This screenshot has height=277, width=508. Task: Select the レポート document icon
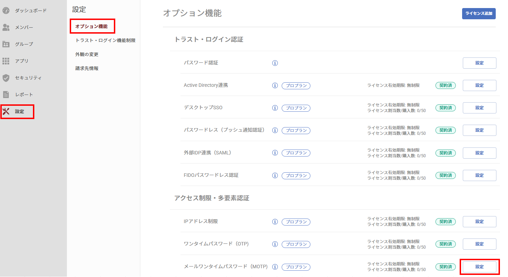(x=6, y=95)
